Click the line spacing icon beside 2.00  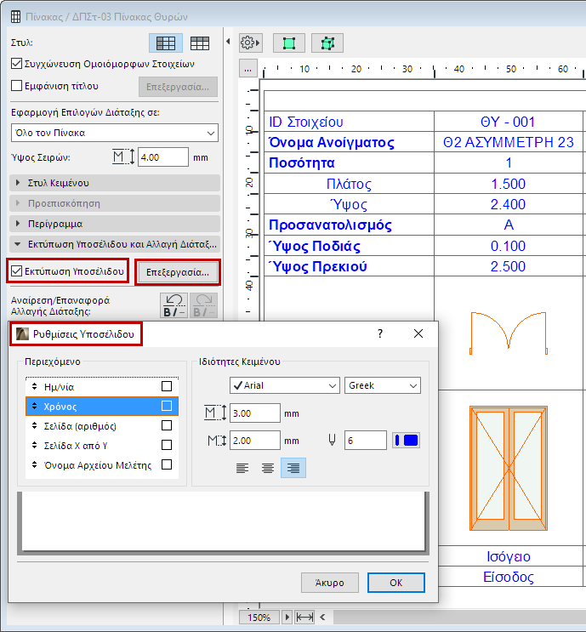click(x=217, y=440)
